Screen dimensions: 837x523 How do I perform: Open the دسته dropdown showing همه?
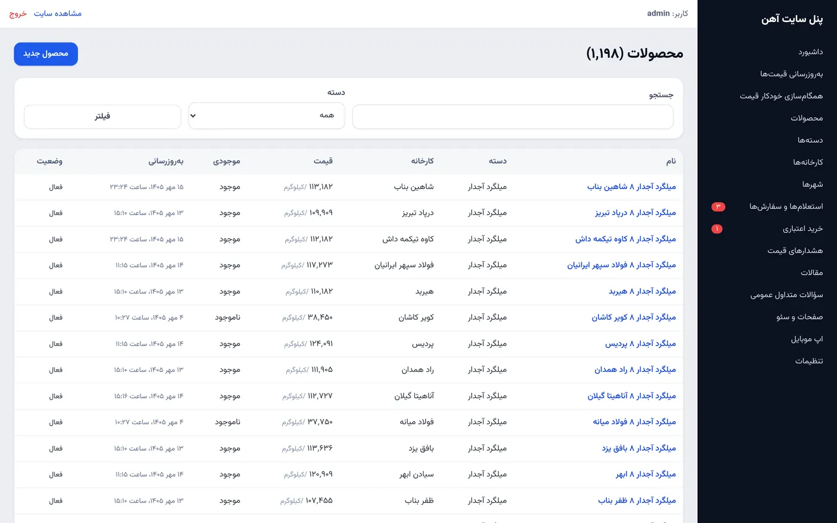coord(267,115)
